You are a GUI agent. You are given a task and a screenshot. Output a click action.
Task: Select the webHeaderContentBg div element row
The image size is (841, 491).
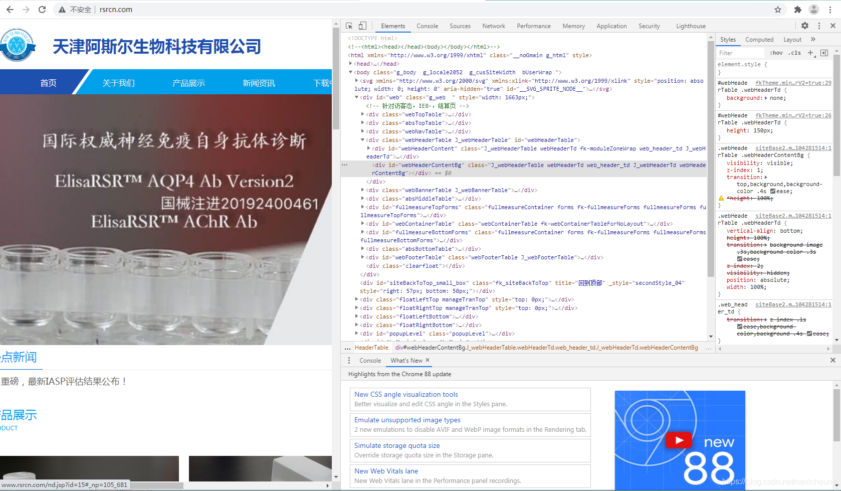click(x=524, y=169)
